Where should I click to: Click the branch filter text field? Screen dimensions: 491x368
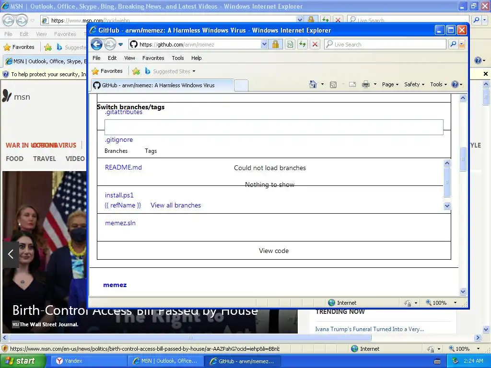coord(274,127)
